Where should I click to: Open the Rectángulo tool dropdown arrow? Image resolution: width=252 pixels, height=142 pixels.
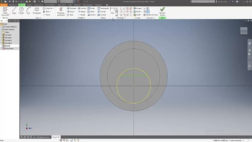pos(37,15)
